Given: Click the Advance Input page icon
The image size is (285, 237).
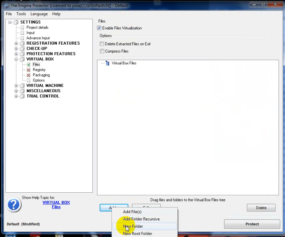Looking at the screenshot, I should coord(22,38).
